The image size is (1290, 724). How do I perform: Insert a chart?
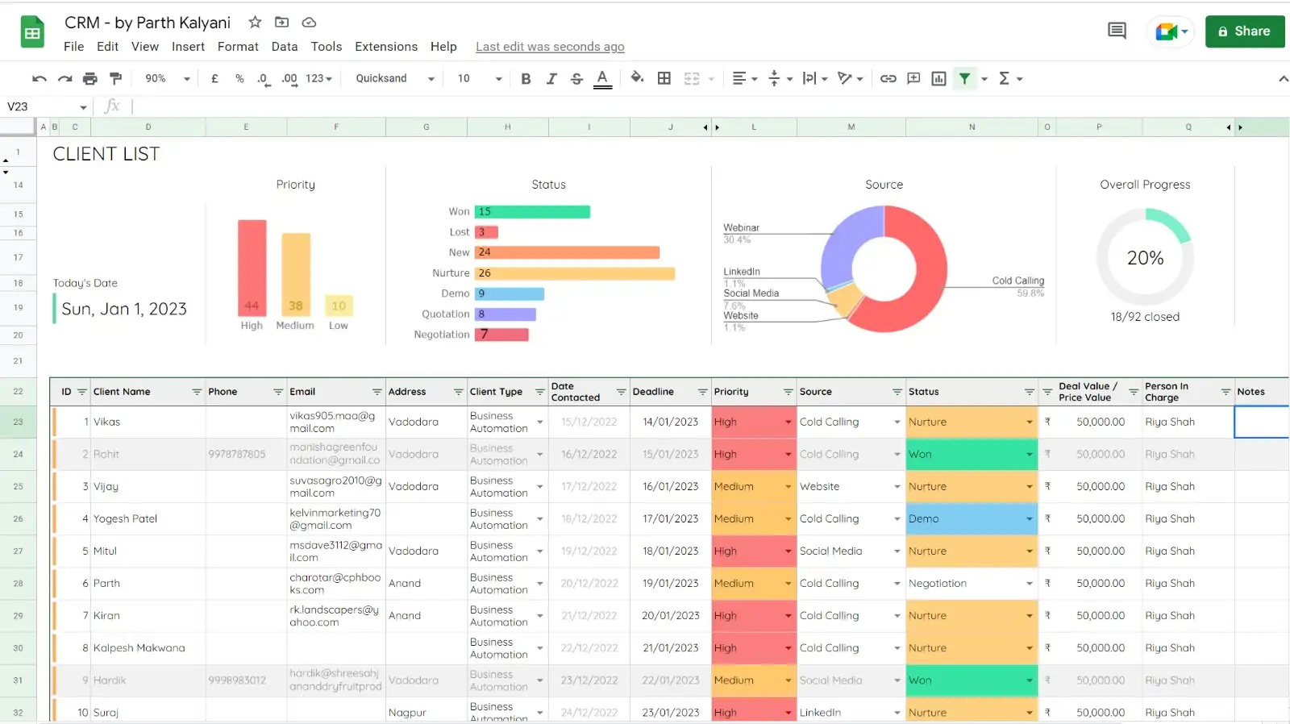938,78
